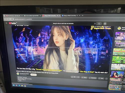Open the YouTube hamburger guide menu
The image size is (125, 93).
click(x=6, y=23)
